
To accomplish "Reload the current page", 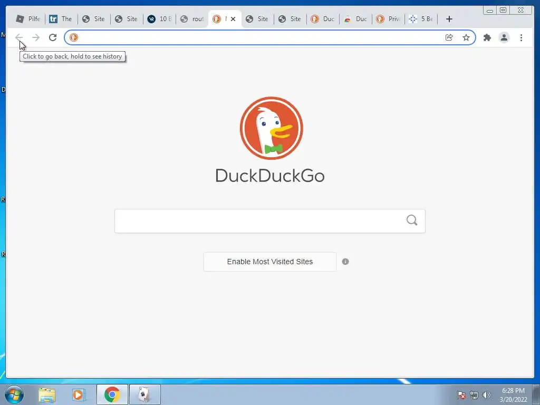I will pyautogui.click(x=53, y=37).
